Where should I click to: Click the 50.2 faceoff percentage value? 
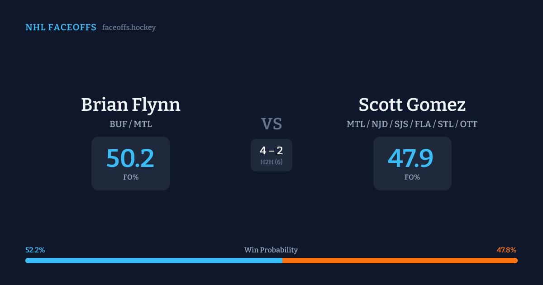pyautogui.click(x=130, y=158)
